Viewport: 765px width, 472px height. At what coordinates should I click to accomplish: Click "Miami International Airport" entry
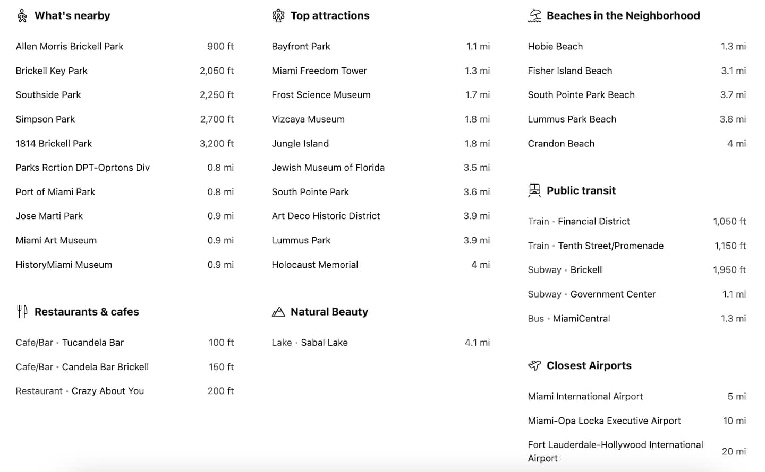pyautogui.click(x=585, y=397)
